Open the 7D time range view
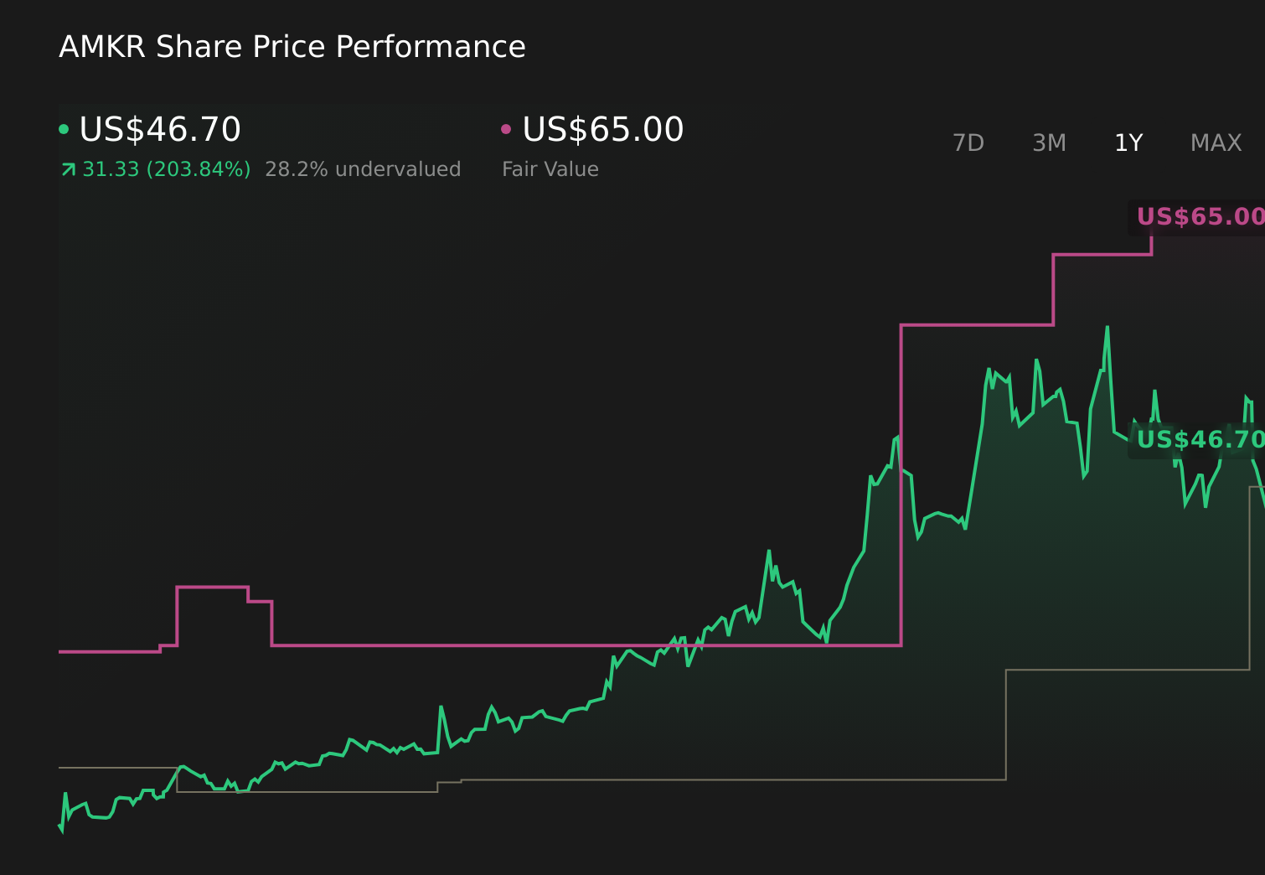 pos(969,142)
